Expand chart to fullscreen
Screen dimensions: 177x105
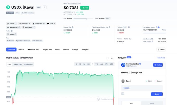coord(108,59)
